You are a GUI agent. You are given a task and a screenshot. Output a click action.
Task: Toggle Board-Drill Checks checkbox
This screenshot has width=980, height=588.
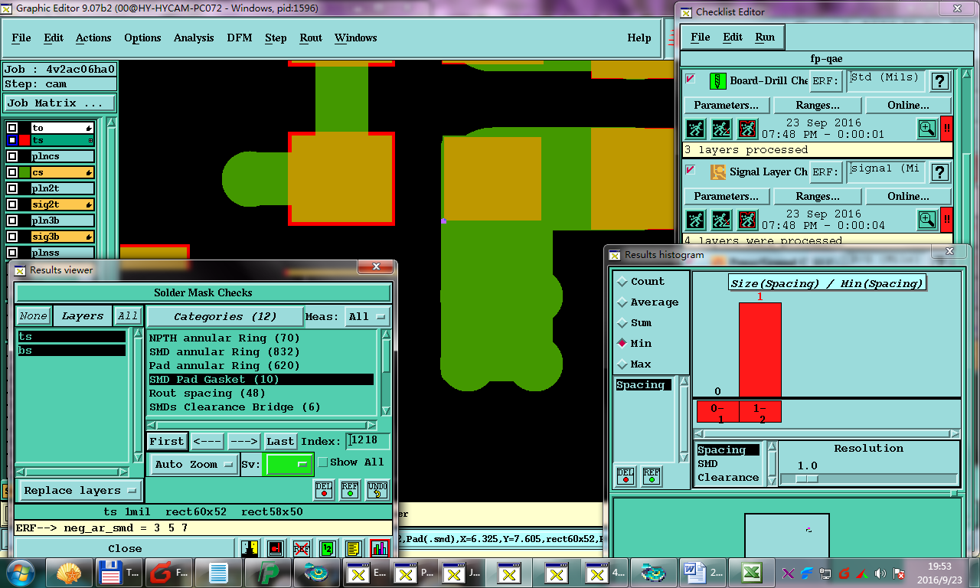pos(691,78)
